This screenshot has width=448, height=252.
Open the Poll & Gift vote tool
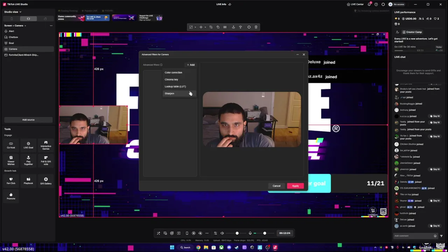click(46, 161)
